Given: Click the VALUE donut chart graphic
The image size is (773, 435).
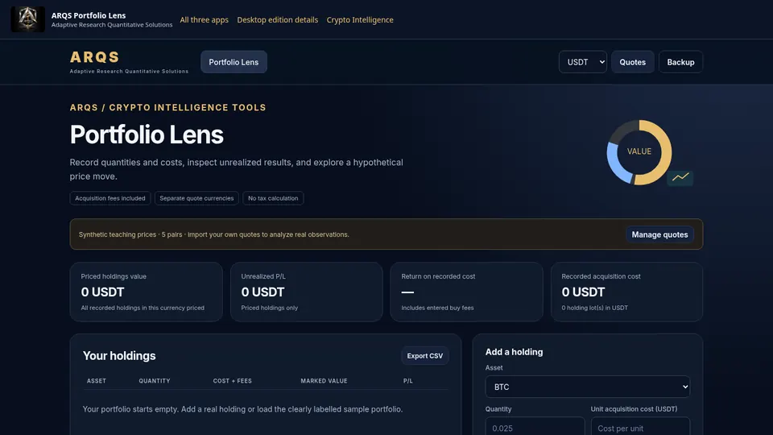Looking at the screenshot, I should point(639,152).
